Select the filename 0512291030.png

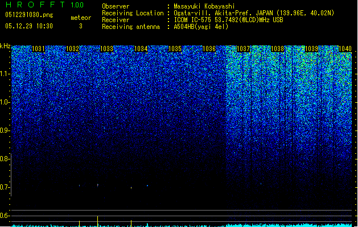click(29, 15)
